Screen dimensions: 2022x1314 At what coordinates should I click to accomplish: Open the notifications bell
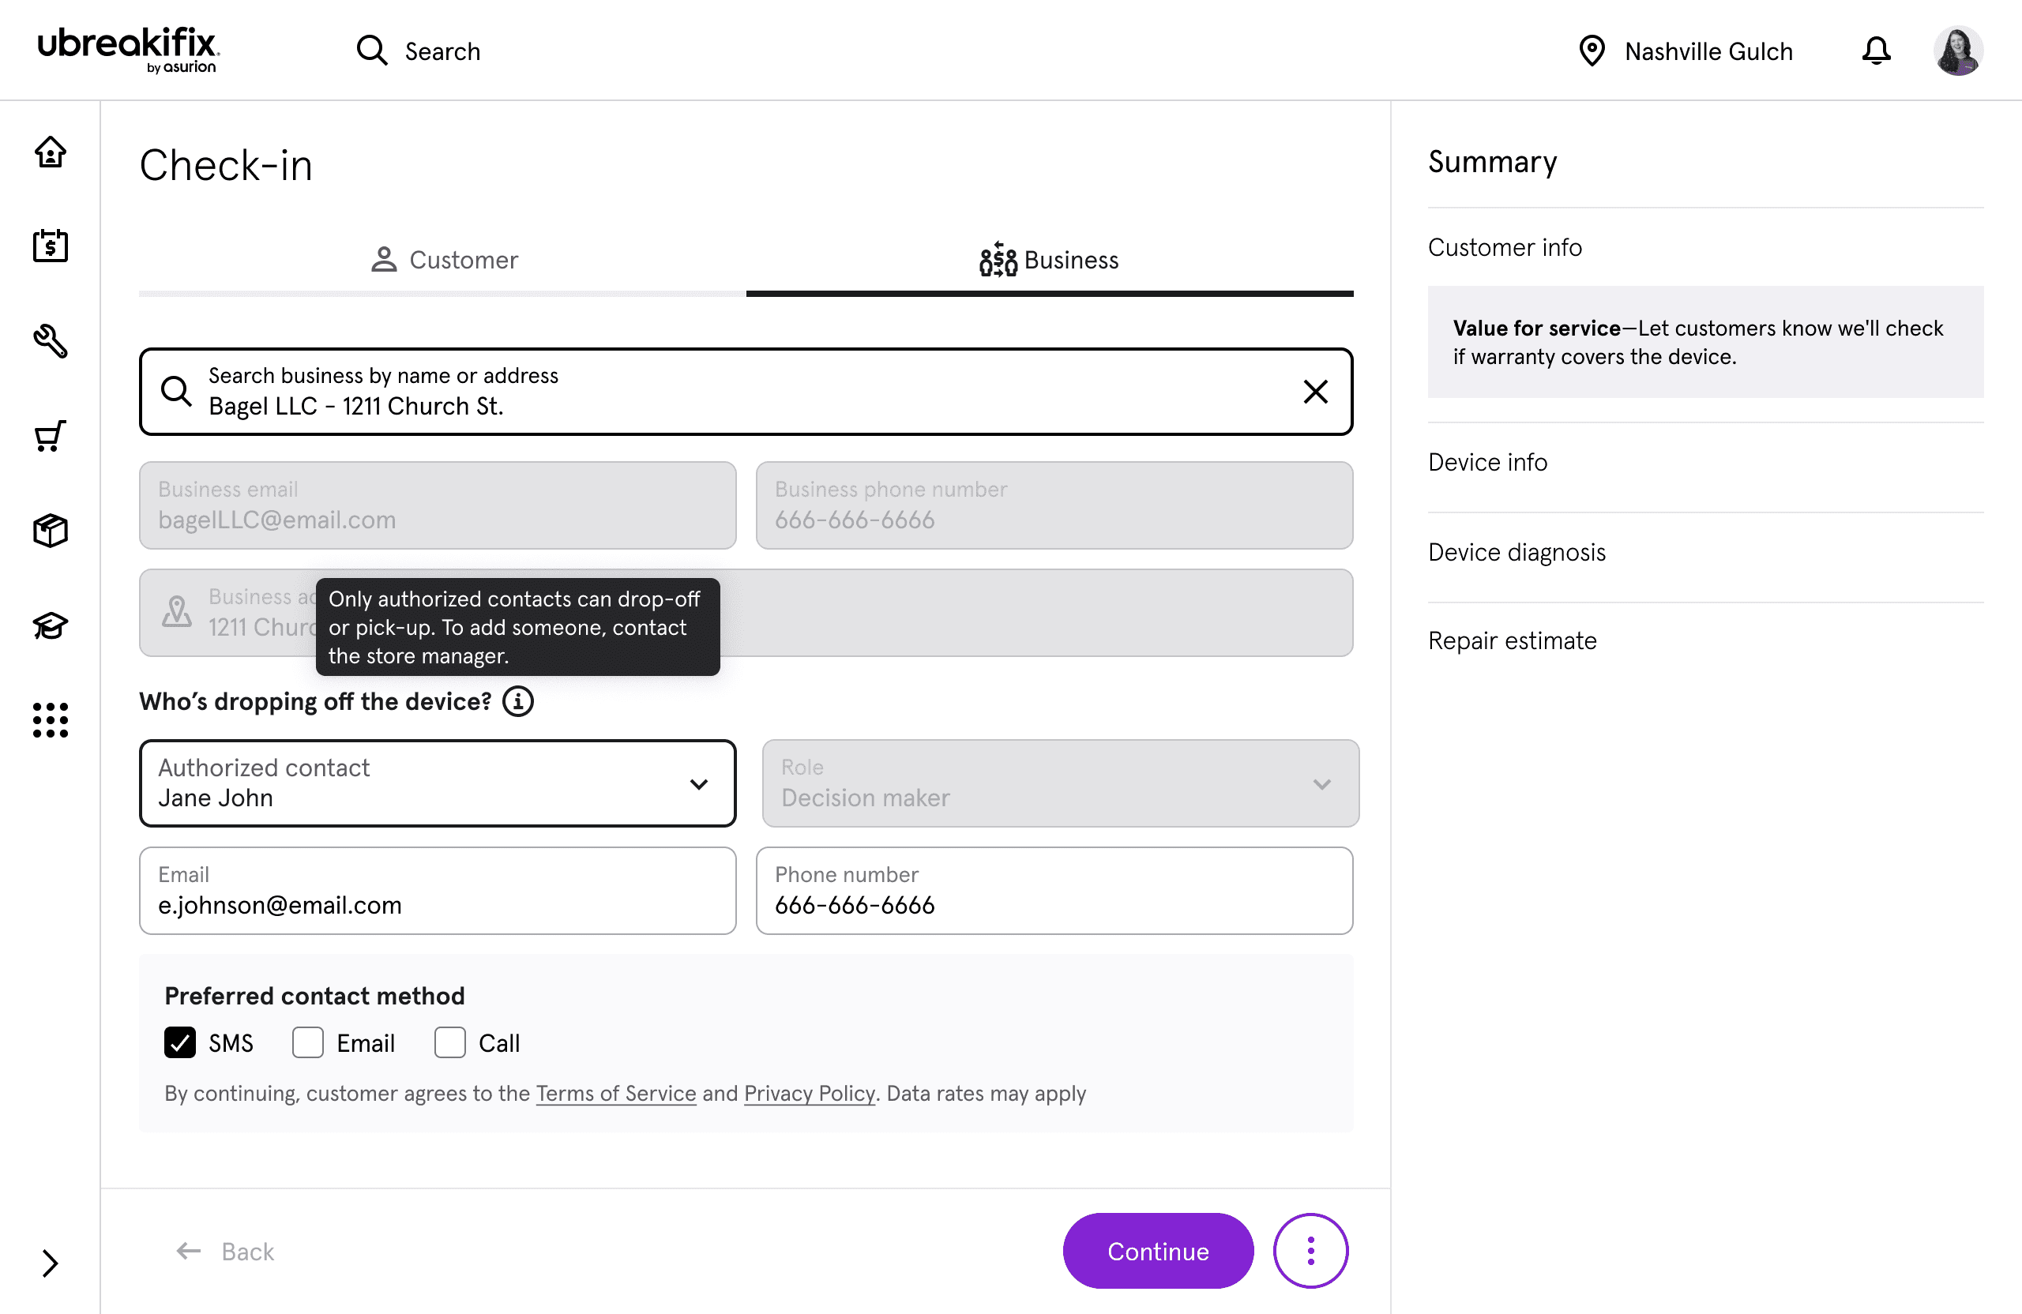1876,51
